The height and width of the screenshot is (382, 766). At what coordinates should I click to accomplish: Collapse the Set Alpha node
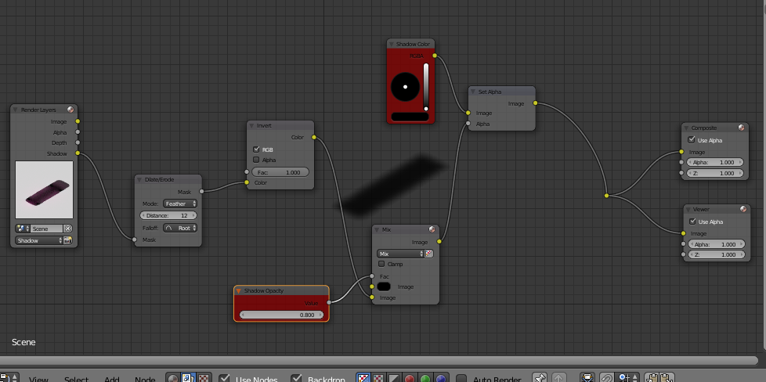coord(473,92)
